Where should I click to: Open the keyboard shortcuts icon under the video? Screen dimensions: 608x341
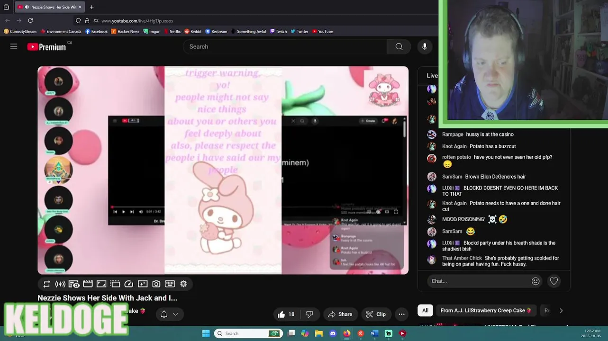pos(170,284)
